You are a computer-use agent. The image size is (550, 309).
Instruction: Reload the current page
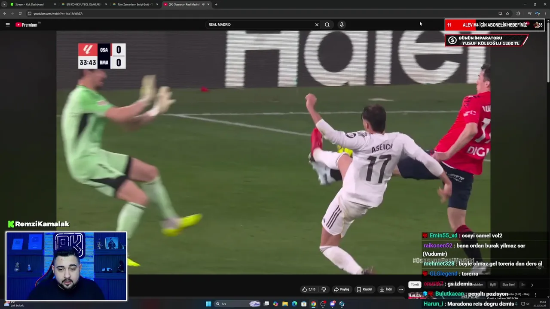(x=20, y=13)
